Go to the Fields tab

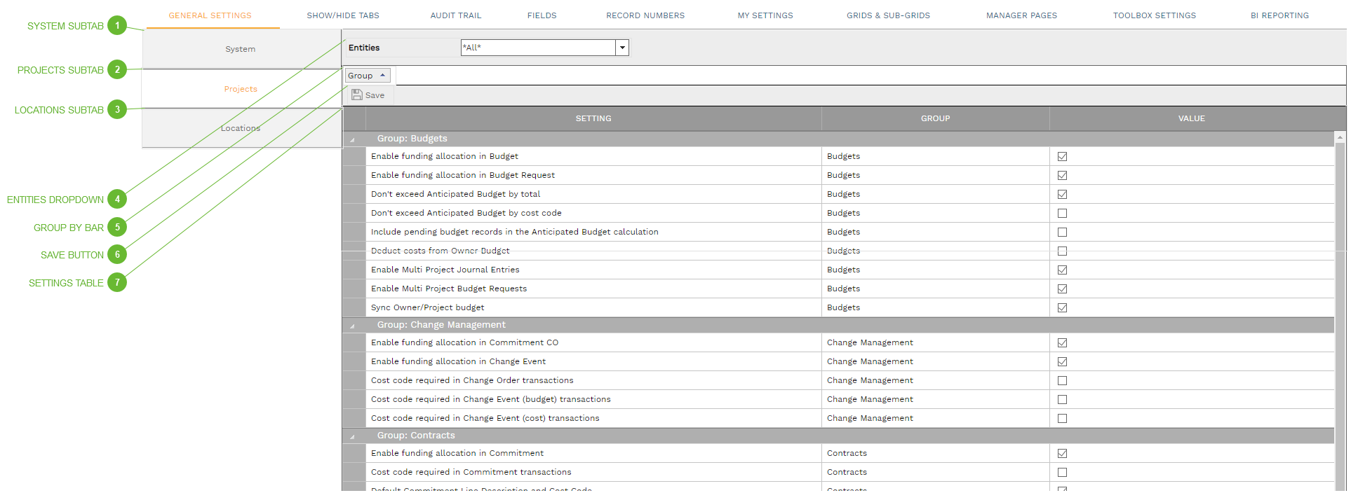(x=542, y=15)
